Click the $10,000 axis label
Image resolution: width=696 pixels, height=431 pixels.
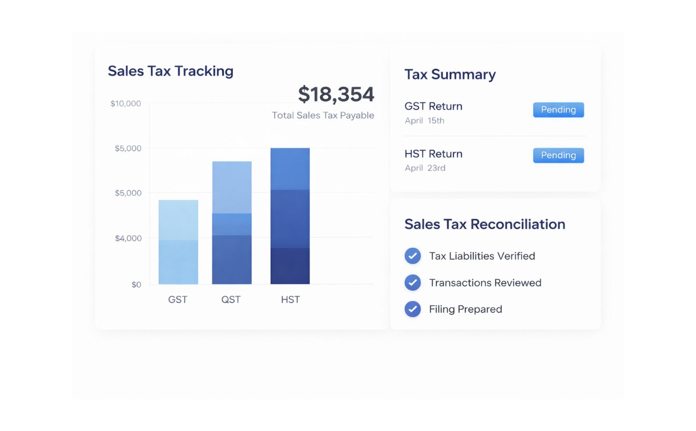[x=125, y=104]
